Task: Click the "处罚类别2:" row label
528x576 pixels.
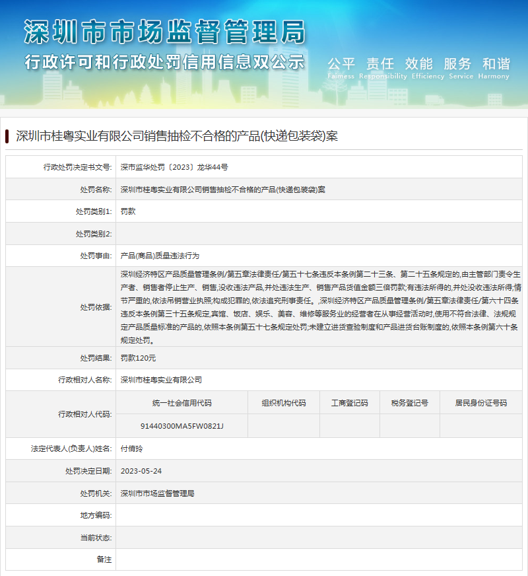Action: [94, 234]
